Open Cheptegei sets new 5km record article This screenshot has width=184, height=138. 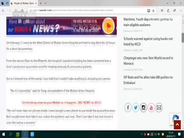[x=148, y=61]
